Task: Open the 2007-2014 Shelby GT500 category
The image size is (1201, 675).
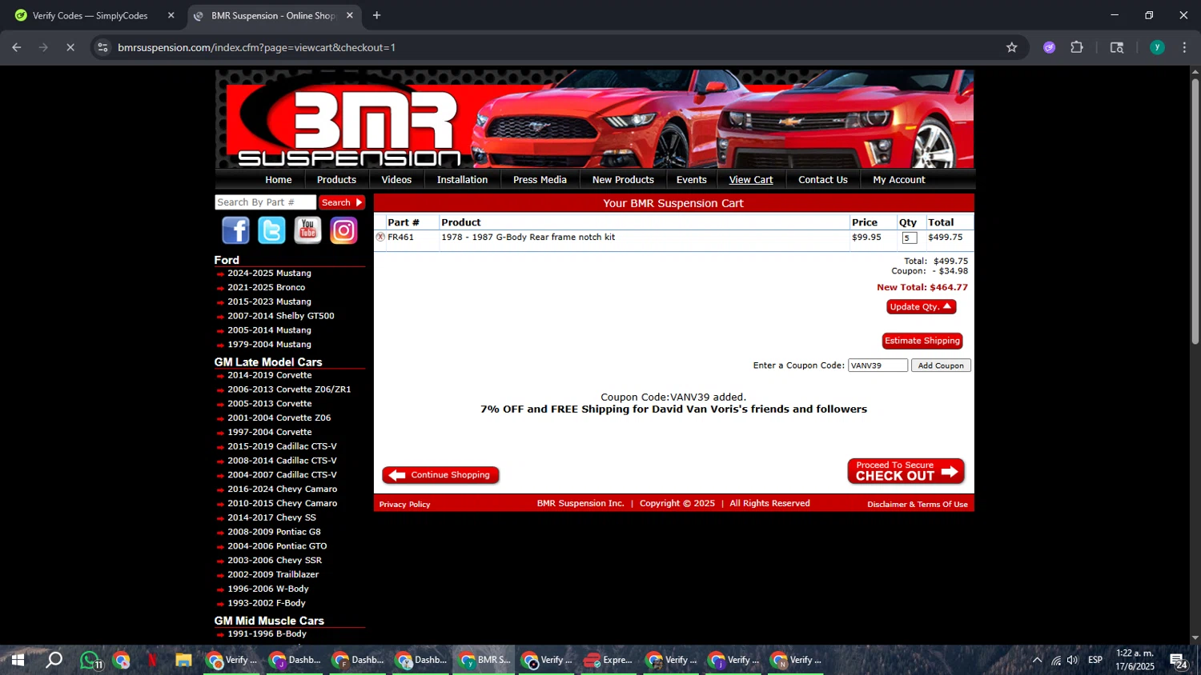Action: click(x=280, y=316)
